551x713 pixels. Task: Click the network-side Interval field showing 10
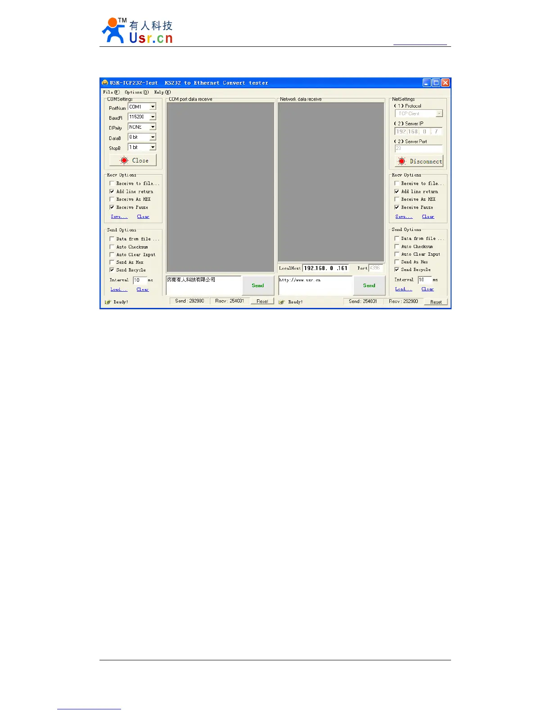pyautogui.click(x=425, y=280)
